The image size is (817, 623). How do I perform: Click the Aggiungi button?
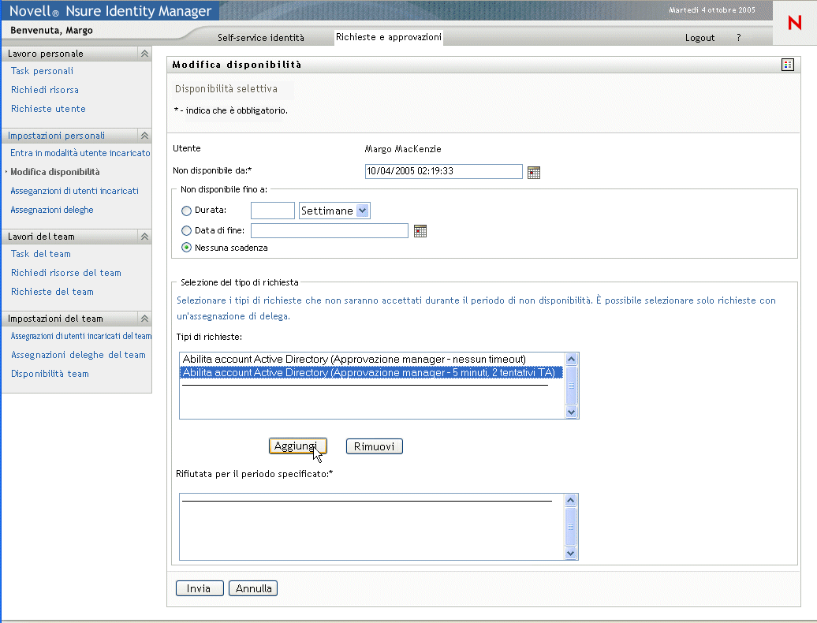(297, 446)
